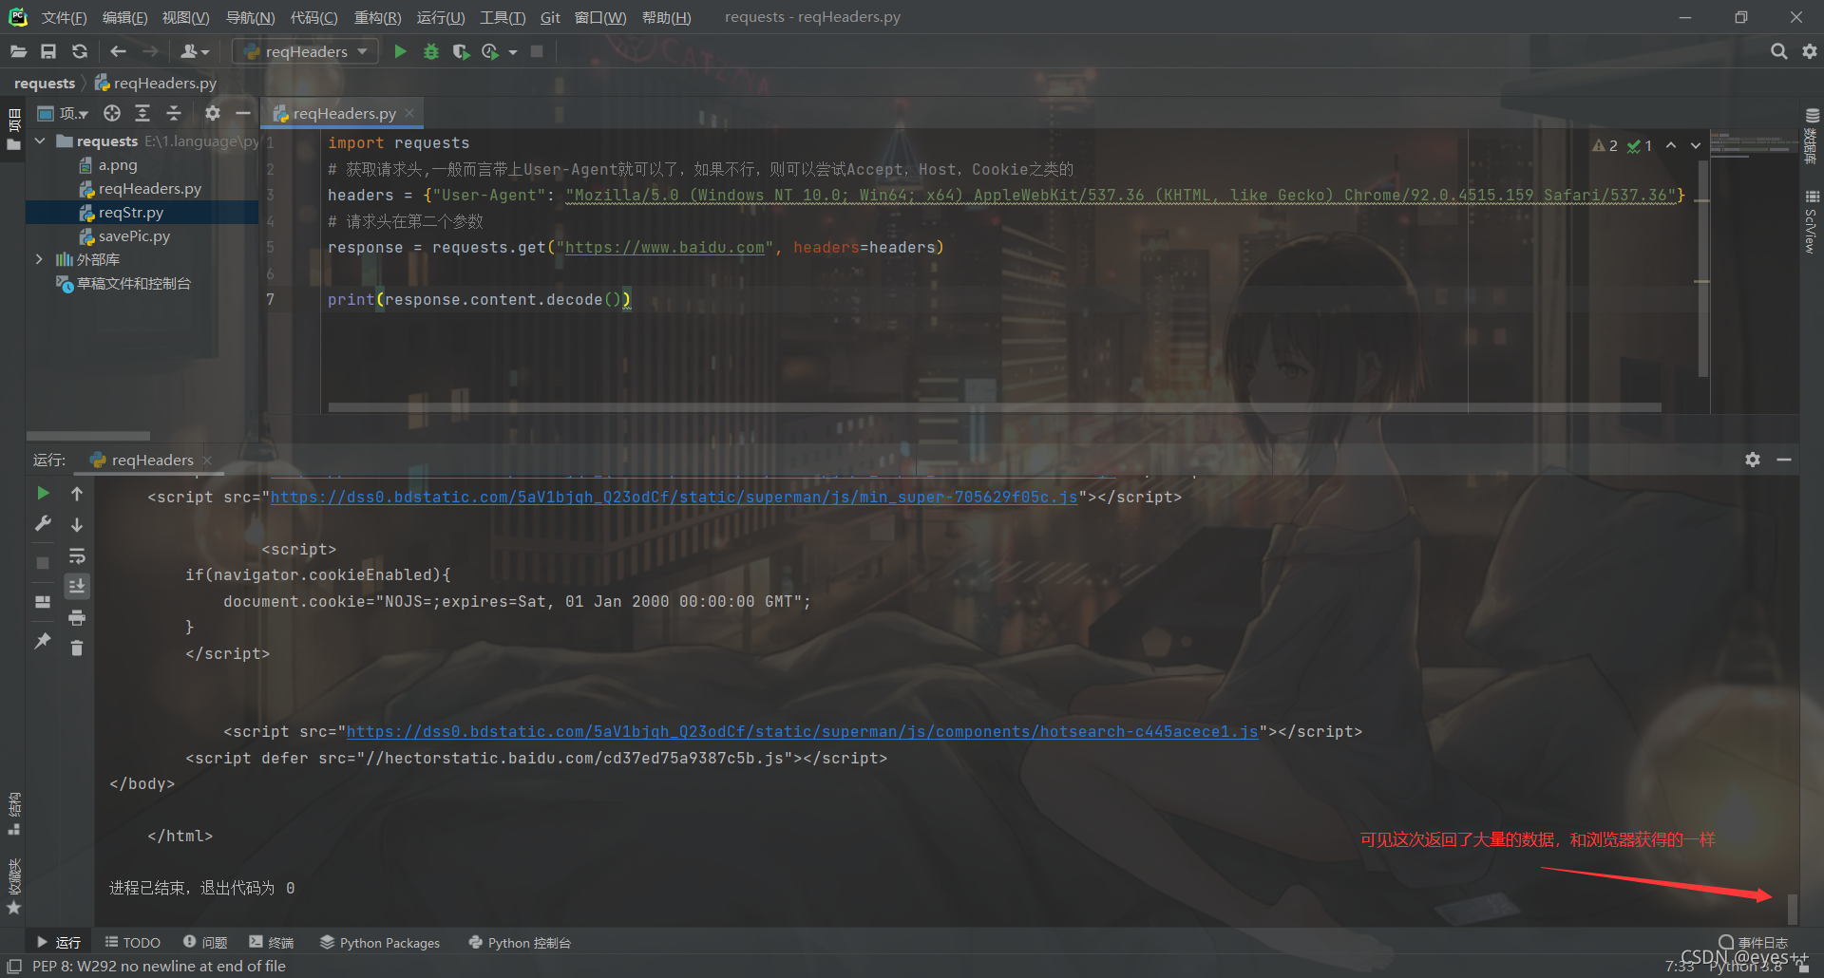
Task: Click editor horizontal scrollbar
Action: 995,407
